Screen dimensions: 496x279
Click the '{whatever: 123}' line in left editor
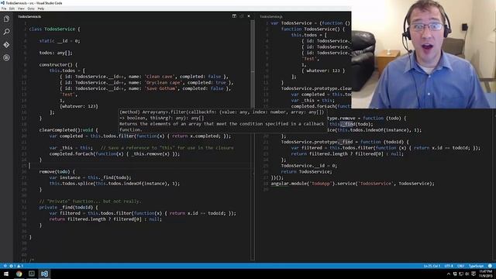pos(79,106)
